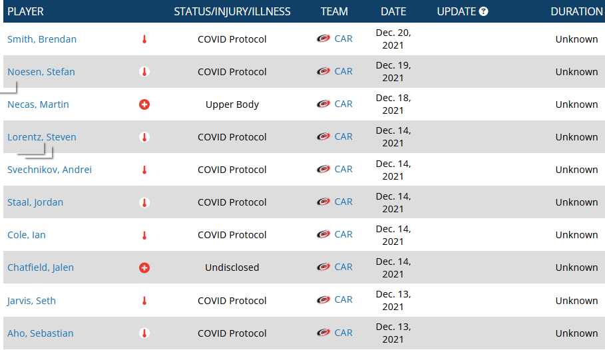The width and height of the screenshot is (605, 350).
Task: Click thermometer icon beside Jordan Staal
Action: pos(144,202)
